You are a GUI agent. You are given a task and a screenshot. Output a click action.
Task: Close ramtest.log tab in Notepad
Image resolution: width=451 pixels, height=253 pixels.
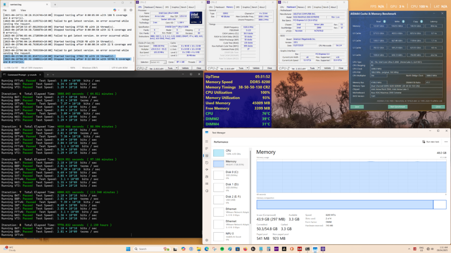[x=47, y=4]
